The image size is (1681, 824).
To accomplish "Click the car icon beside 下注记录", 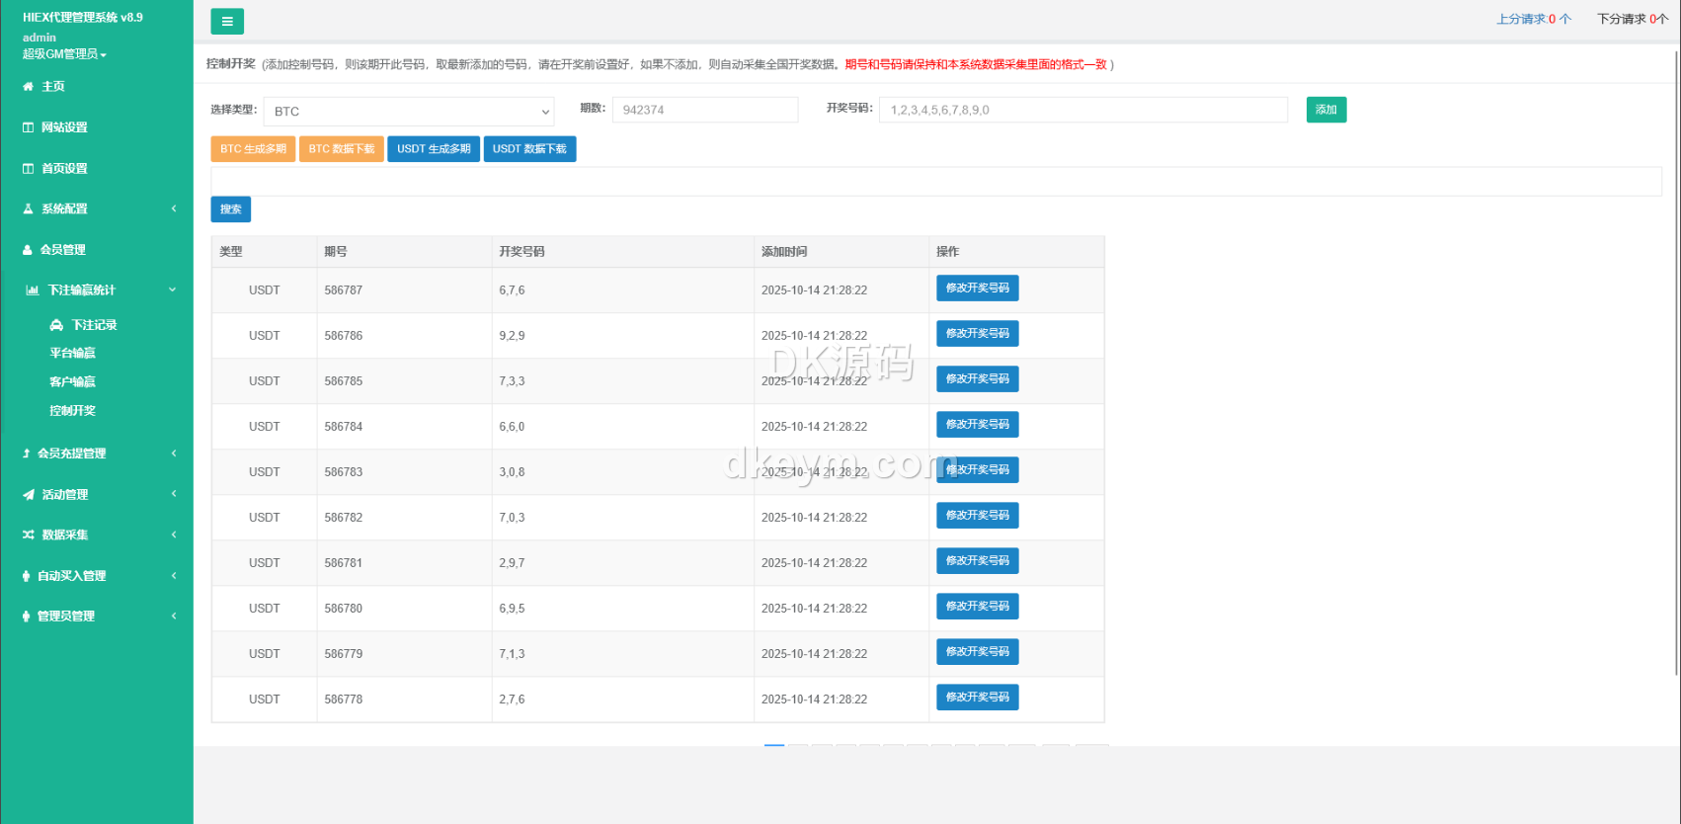I will 56,325.
